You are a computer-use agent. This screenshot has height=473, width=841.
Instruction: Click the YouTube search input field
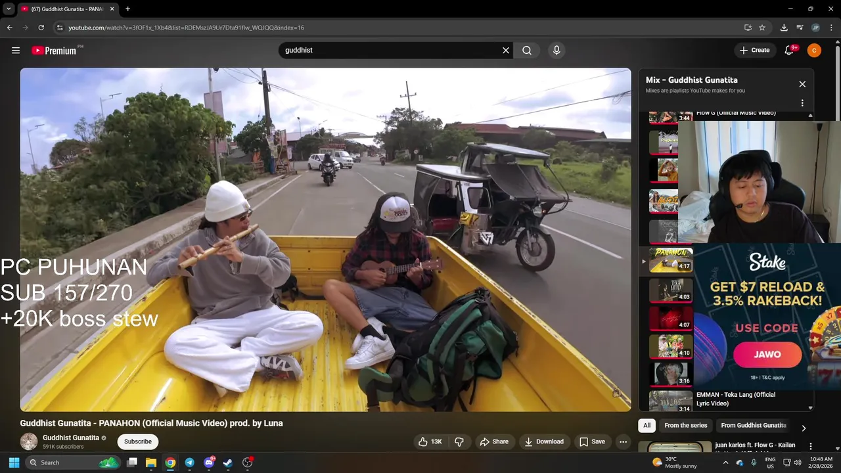[391, 50]
